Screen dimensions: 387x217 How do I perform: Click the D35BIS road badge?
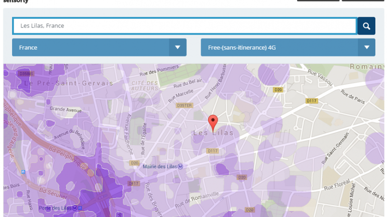pyautogui.click(x=26, y=74)
